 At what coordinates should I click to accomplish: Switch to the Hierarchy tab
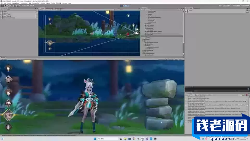(4, 8)
